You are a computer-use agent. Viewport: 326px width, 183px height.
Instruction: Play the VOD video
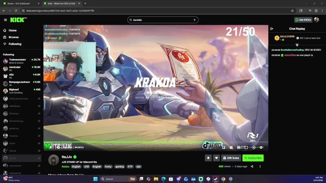pos(50,147)
